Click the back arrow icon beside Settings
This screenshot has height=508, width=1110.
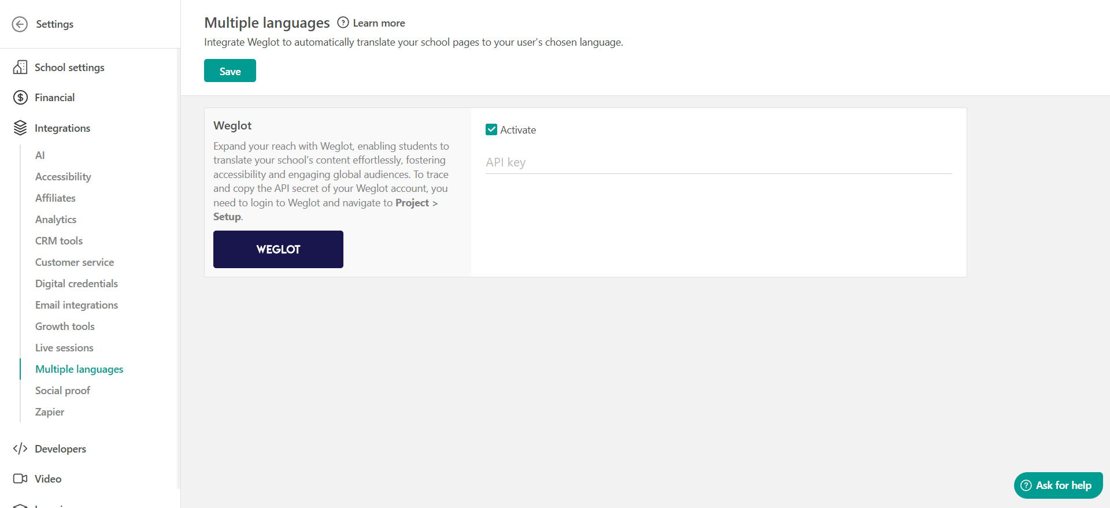[x=20, y=24]
